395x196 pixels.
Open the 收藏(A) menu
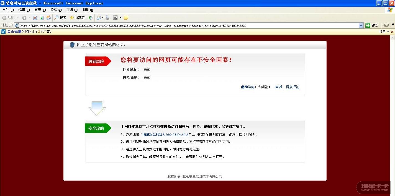(x=56, y=10)
